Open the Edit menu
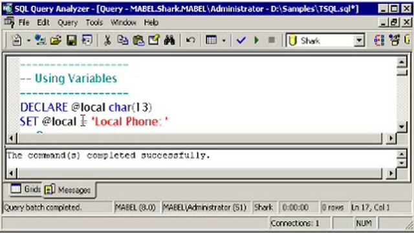414x233 pixels. (x=43, y=23)
